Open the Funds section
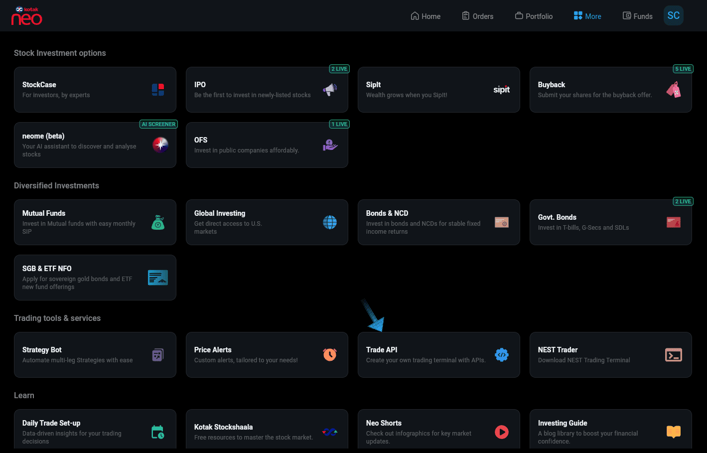This screenshot has height=453, width=707. click(x=637, y=16)
